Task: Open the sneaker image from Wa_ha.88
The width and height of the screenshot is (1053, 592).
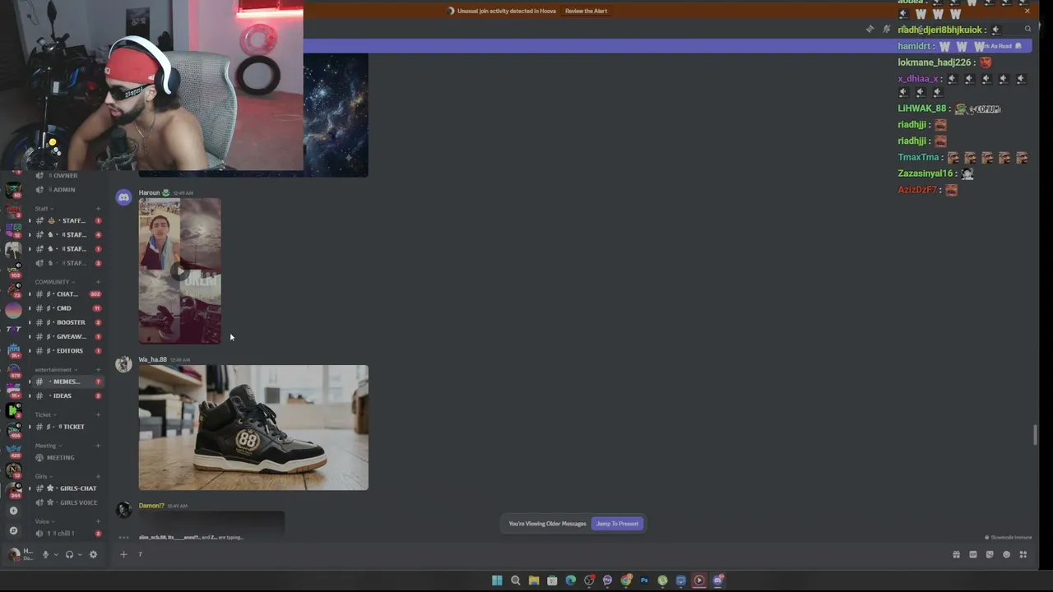Action: [253, 428]
